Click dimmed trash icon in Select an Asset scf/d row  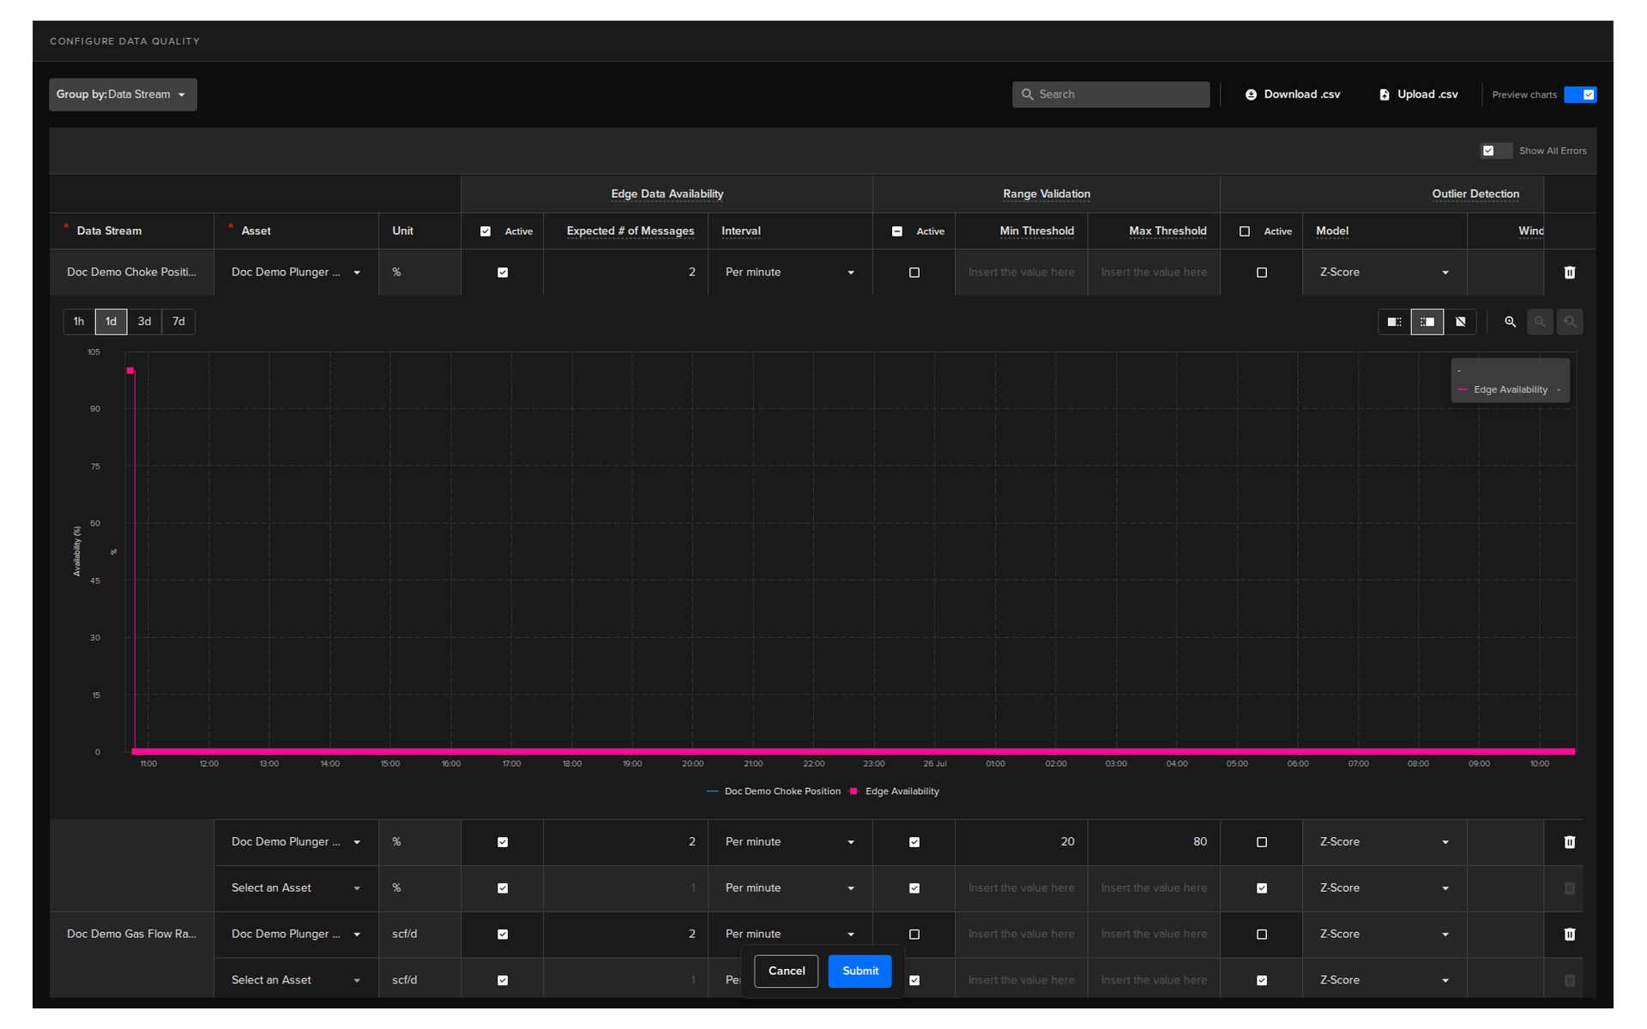click(x=1570, y=980)
